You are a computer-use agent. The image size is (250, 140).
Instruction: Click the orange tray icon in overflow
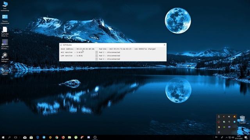(234, 117)
